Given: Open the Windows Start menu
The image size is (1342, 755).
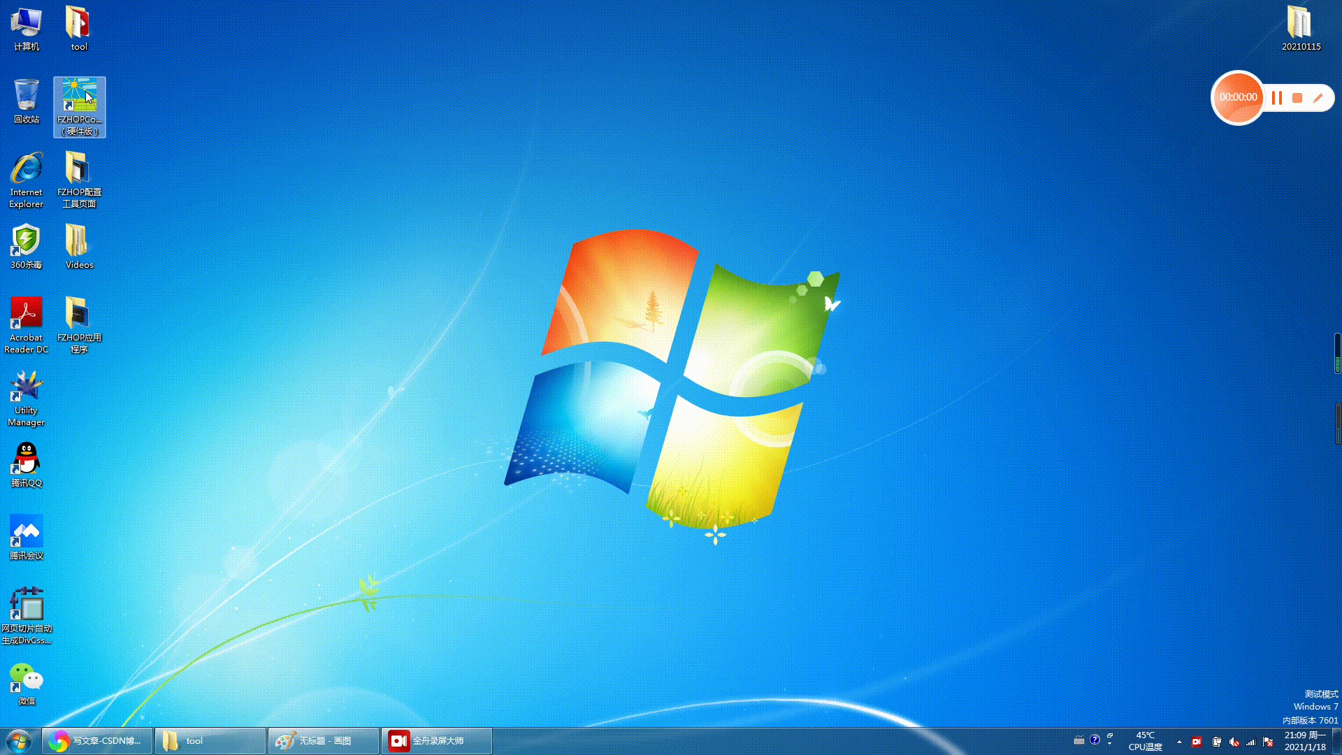Looking at the screenshot, I should [x=19, y=741].
